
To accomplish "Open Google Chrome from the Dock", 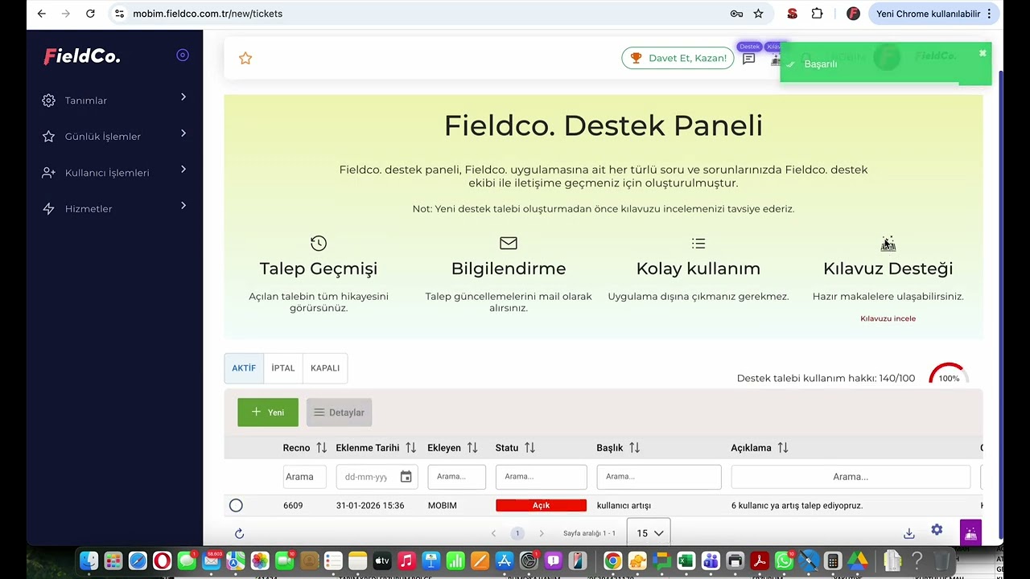I will pos(612,561).
